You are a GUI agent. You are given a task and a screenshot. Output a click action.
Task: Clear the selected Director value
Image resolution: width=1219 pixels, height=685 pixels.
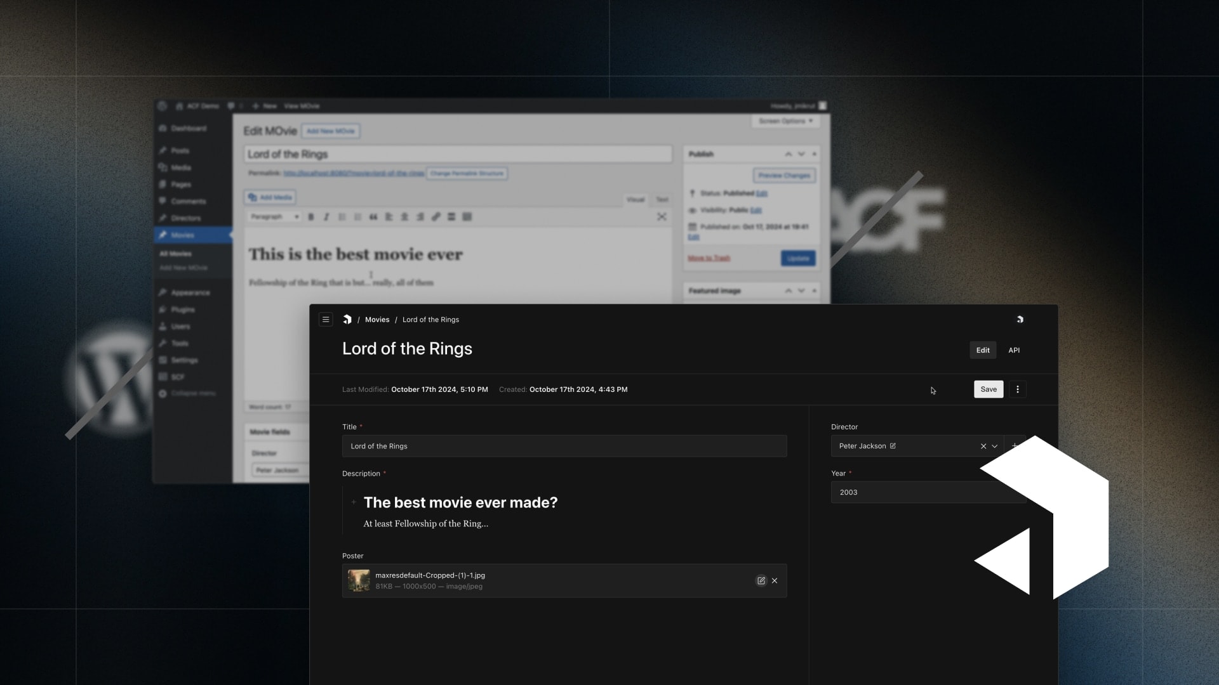point(983,447)
